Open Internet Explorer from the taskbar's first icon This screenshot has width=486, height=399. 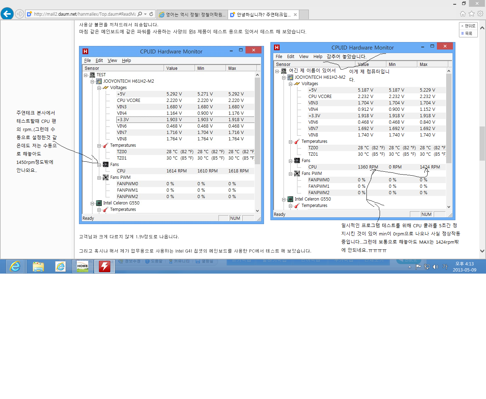[15, 266]
